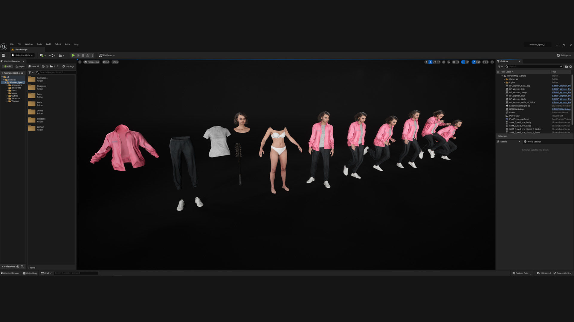Image resolution: width=574 pixels, height=322 pixels.
Task: Open the Blueprints toolbar icon menu
Action: [52, 55]
